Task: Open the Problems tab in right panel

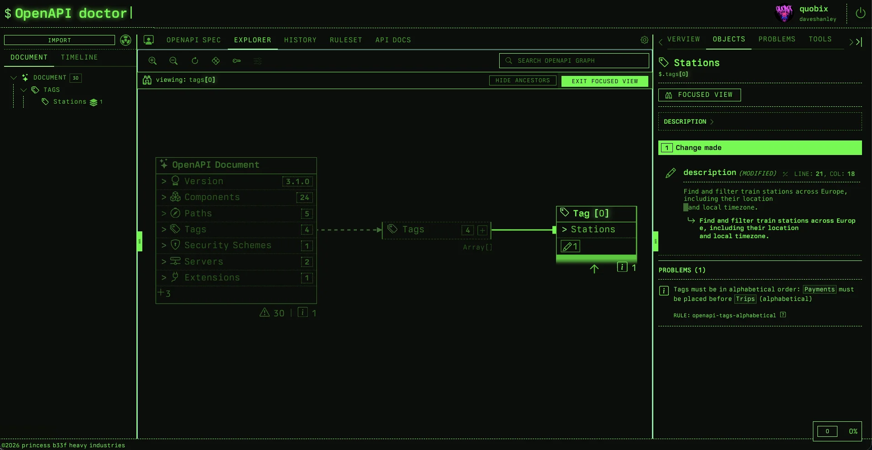Action: pyautogui.click(x=777, y=39)
